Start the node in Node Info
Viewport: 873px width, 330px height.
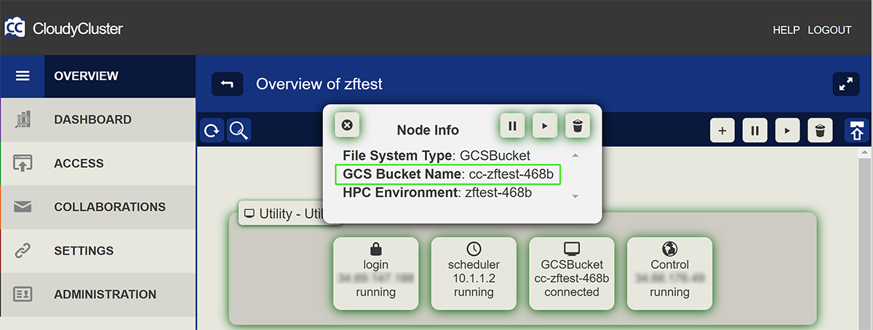tap(545, 126)
